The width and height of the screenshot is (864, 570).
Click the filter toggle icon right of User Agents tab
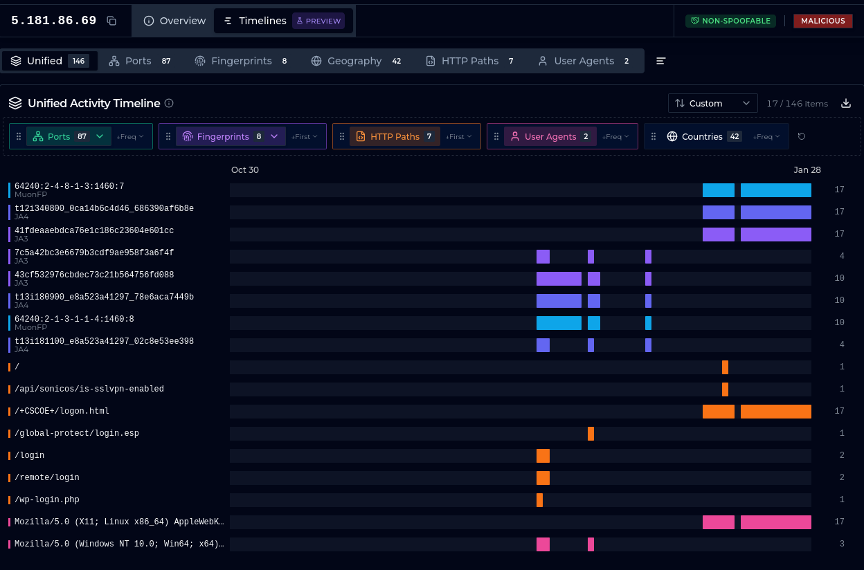660,61
